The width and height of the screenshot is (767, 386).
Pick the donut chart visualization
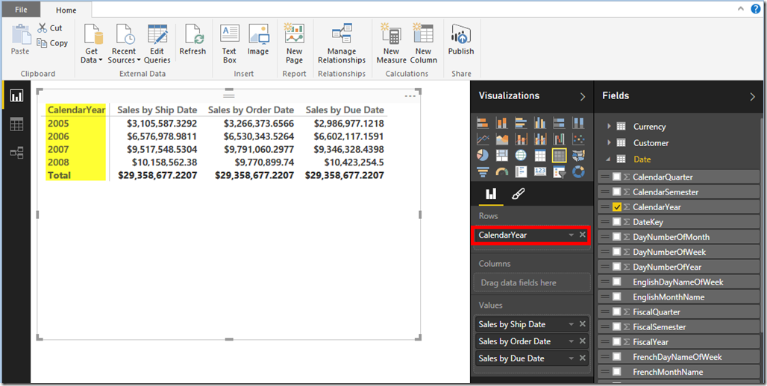[578, 171]
